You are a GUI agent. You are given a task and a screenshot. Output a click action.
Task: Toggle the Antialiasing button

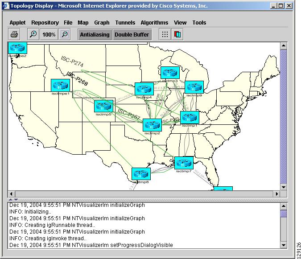pos(95,34)
